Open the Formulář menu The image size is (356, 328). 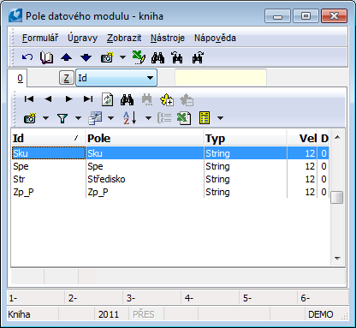pyautogui.click(x=40, y=38)
